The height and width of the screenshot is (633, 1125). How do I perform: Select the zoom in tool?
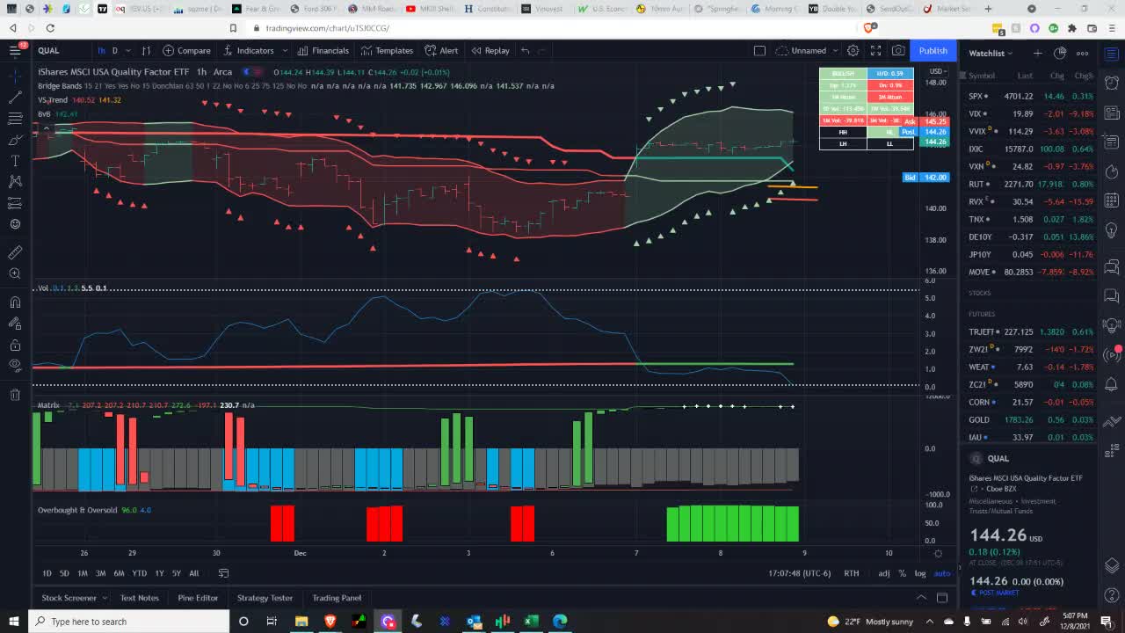click(x=15, y=273)
